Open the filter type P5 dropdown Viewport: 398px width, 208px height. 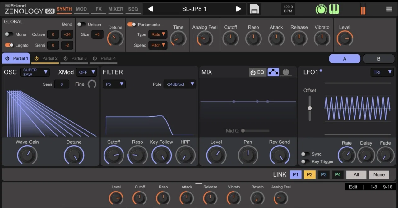coord(114,84)
